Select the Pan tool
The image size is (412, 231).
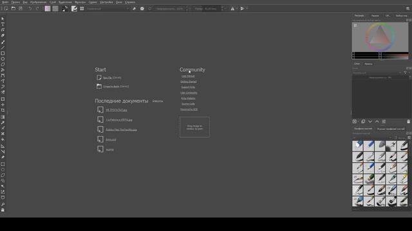[x=3, y=210]
